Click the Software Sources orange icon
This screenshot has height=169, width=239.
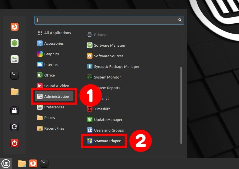tap(90, 56)
